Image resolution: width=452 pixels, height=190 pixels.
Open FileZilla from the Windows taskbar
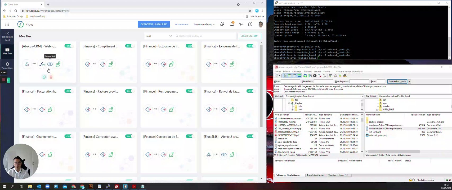pyautogui.click(x=117, y=186)
